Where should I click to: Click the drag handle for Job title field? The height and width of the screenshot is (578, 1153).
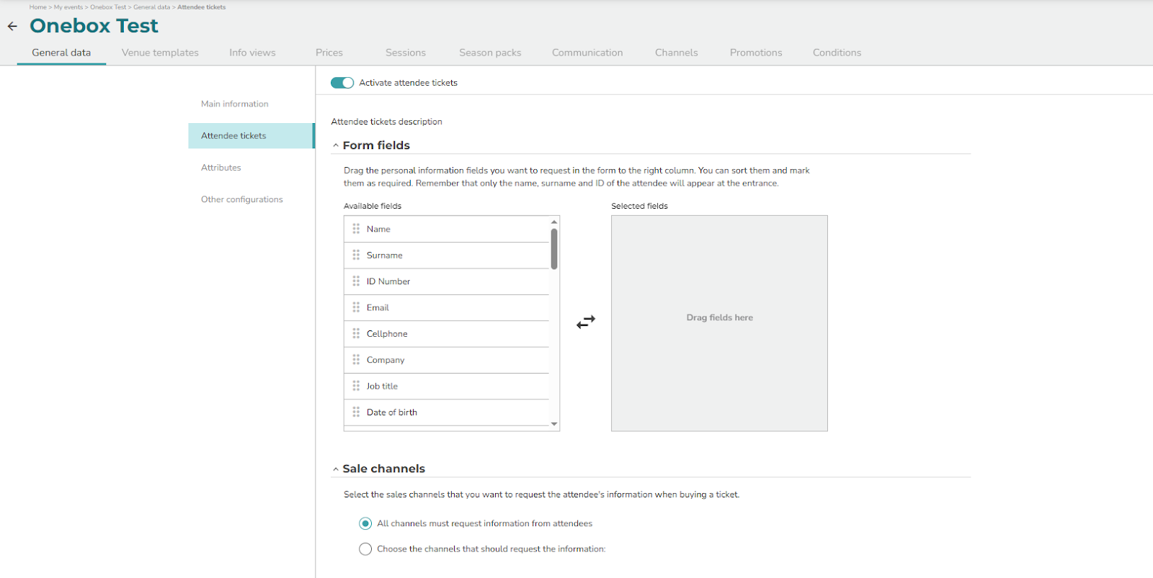(x=356, y=386)
